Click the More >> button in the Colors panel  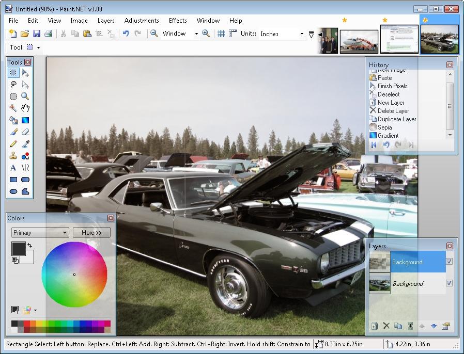[91, 232]
